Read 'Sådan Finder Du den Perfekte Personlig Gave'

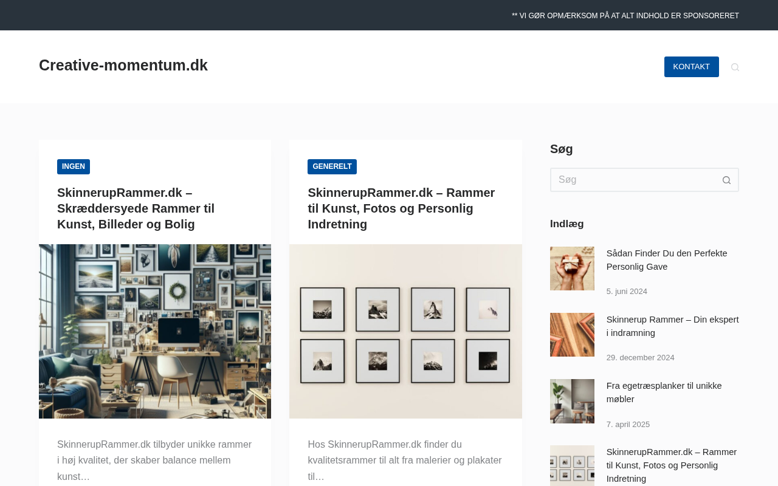[667, 260]
